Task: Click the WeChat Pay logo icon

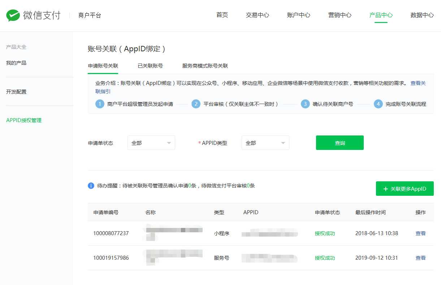Action: coord(13,15)
